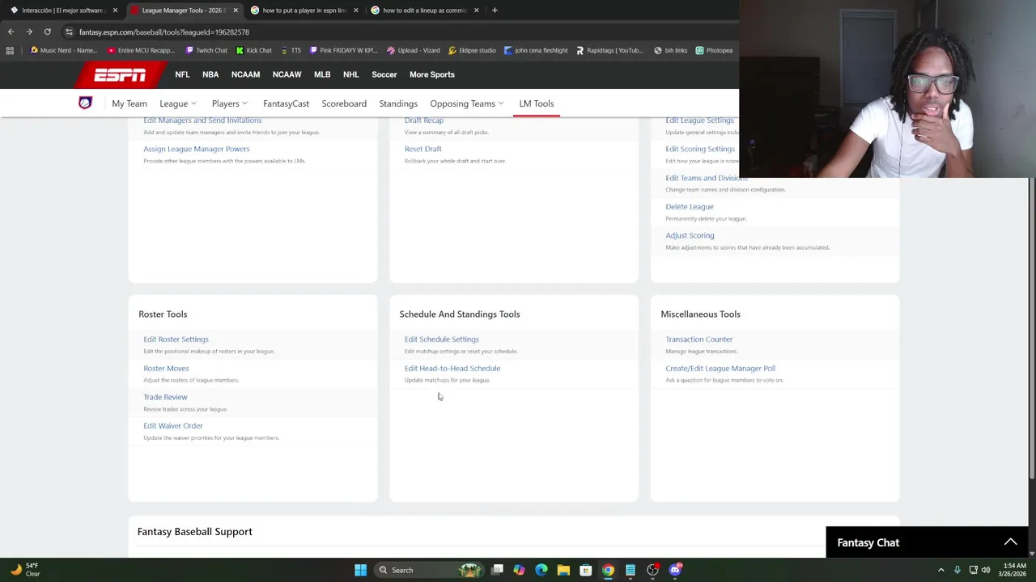The width and height of the screenshot is (1036, 582).
Task: Open Assign League Manager Powers link
Action: [197, 149]
